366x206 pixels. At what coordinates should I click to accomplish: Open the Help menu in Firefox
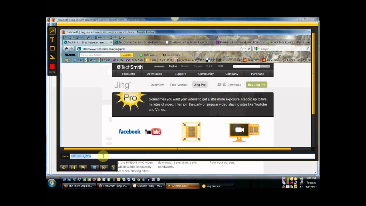pyautogui.click(x=122, y=37)
